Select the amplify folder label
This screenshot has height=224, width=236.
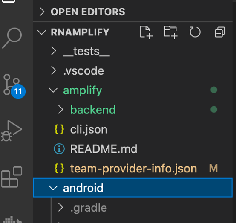(83, 90)
